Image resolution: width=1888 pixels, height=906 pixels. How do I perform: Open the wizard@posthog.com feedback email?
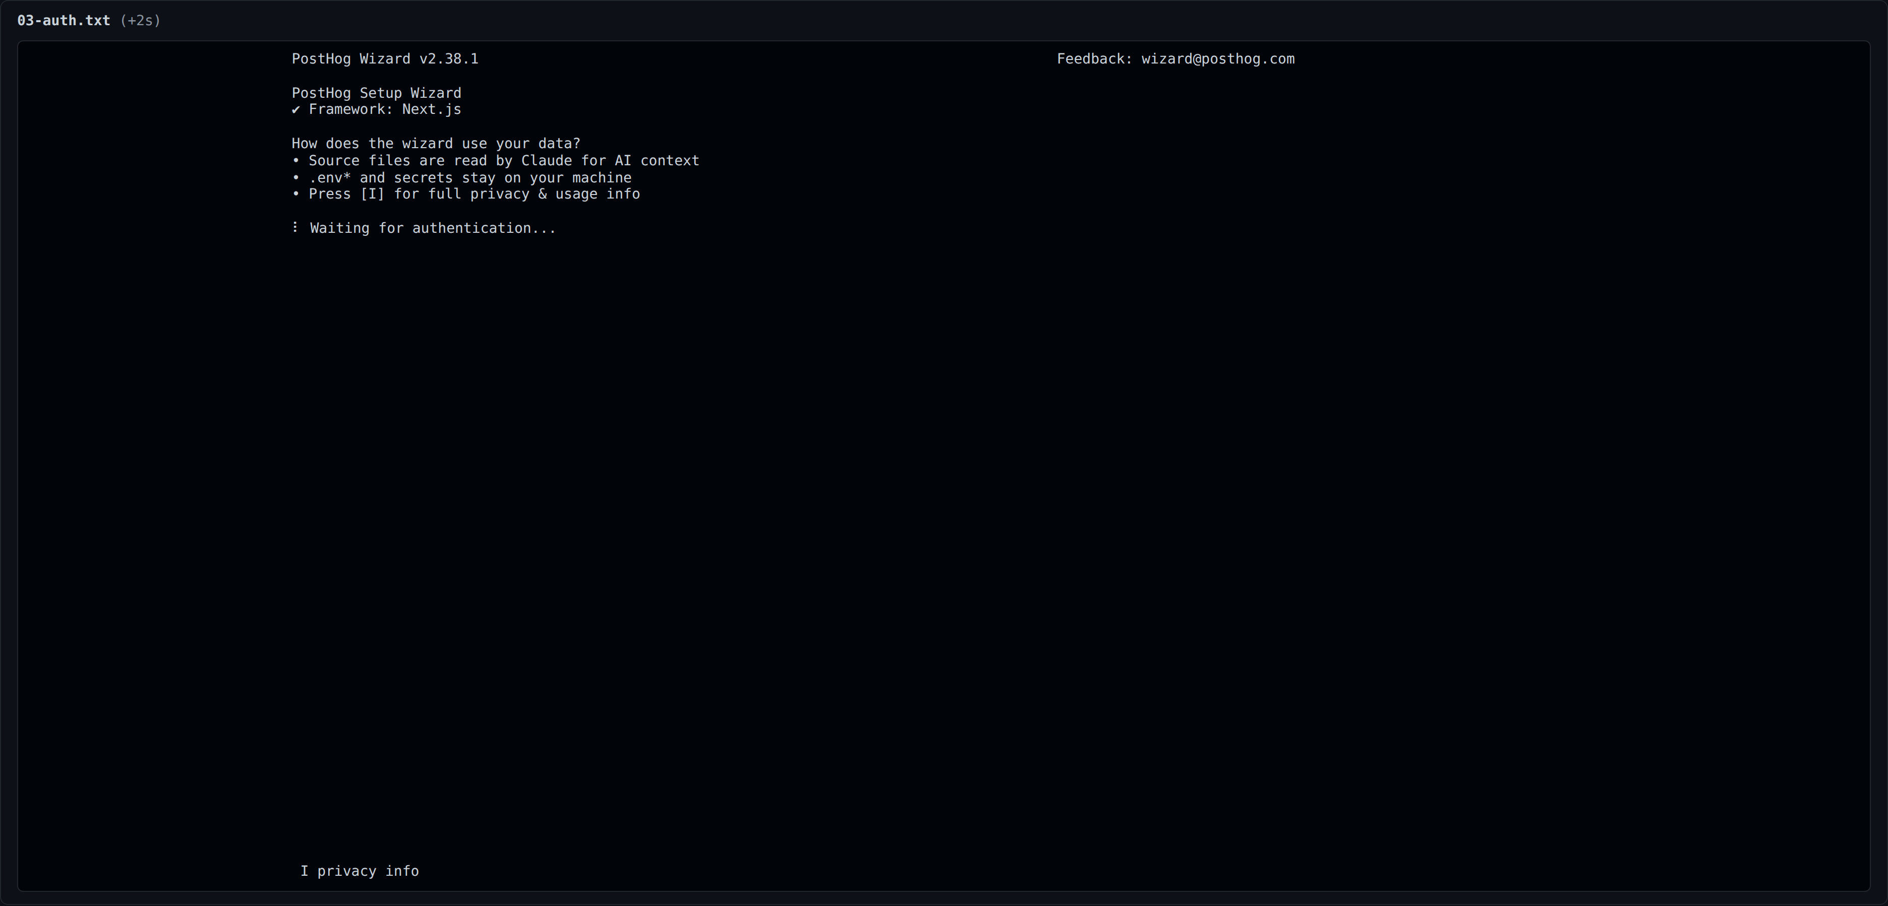pyautogui.click(x=1217, y=58)
